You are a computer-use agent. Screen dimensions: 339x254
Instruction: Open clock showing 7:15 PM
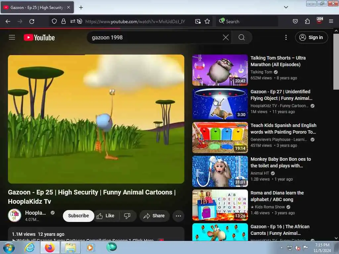pos(322,248)
